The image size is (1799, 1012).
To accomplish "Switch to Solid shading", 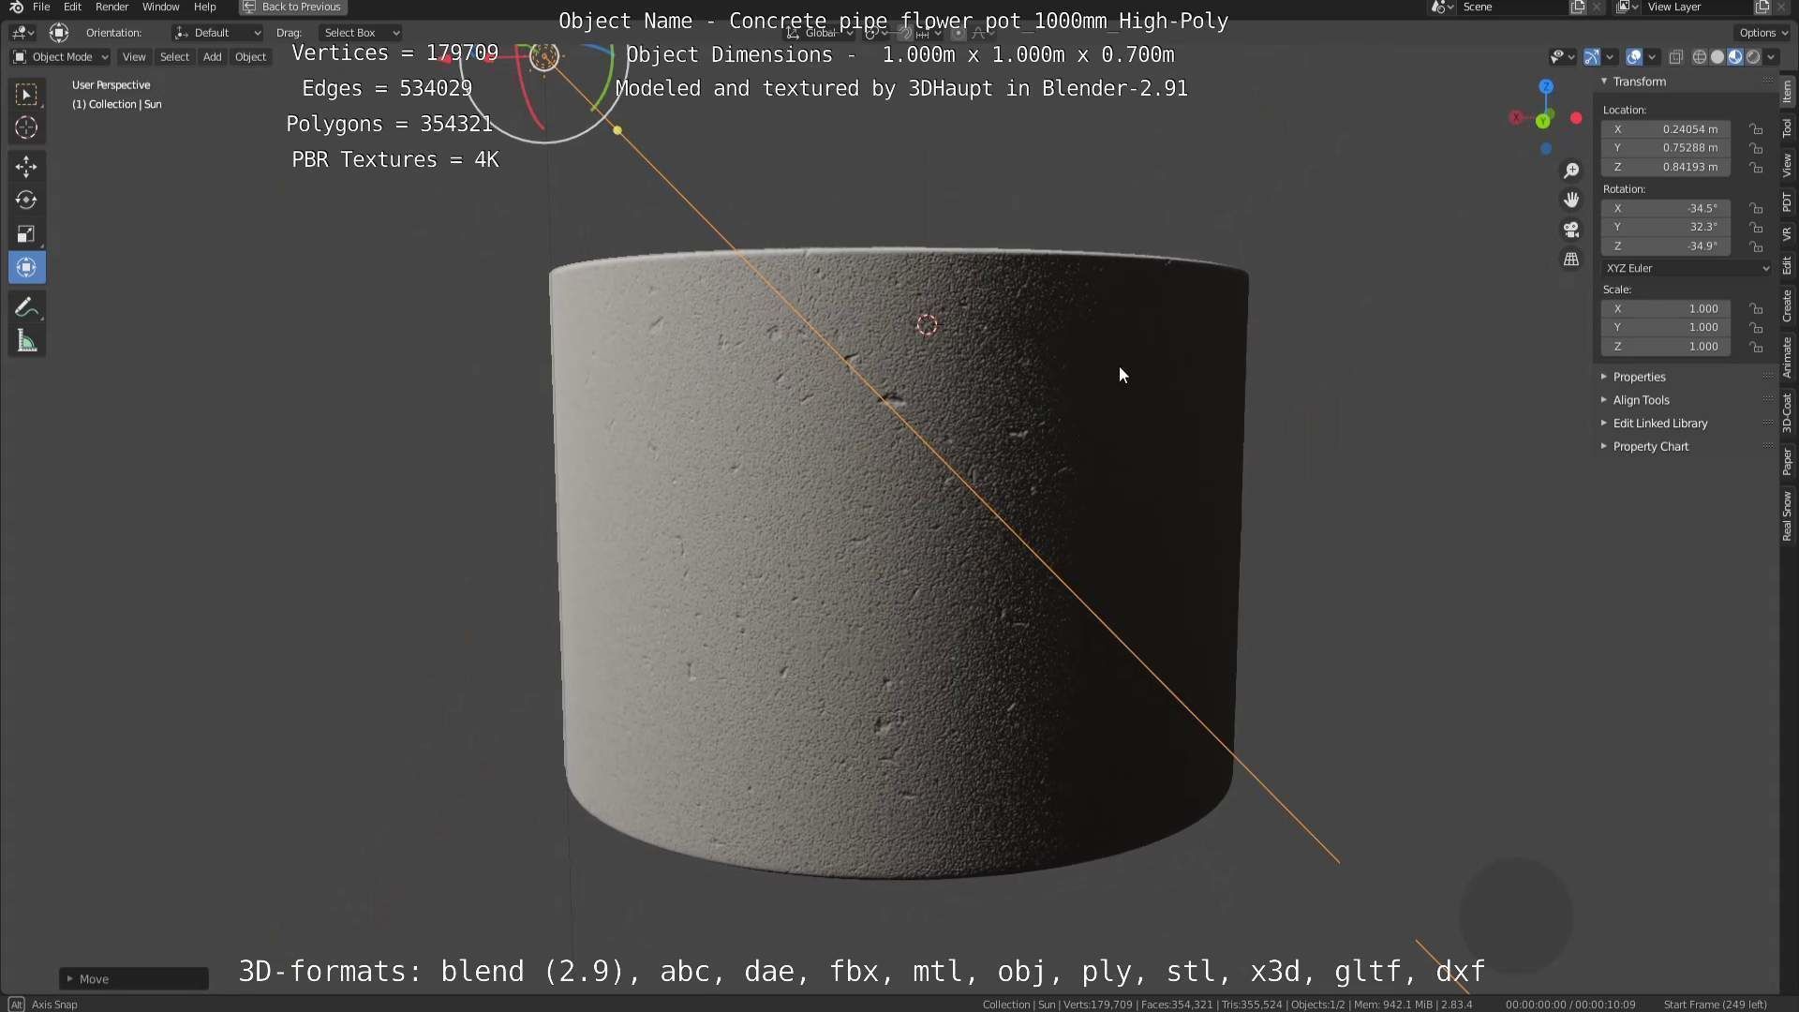I will pos(1717,57).
